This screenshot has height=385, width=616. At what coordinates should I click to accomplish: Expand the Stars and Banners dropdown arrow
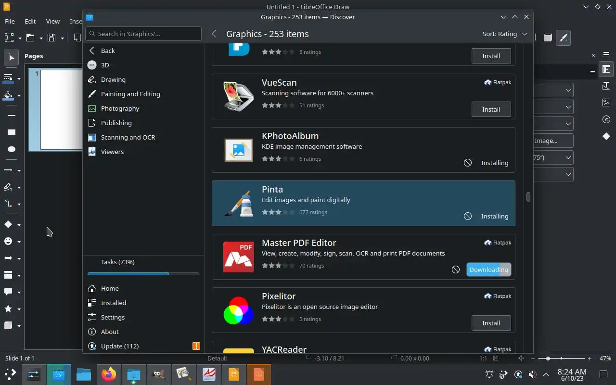(19, 309)
